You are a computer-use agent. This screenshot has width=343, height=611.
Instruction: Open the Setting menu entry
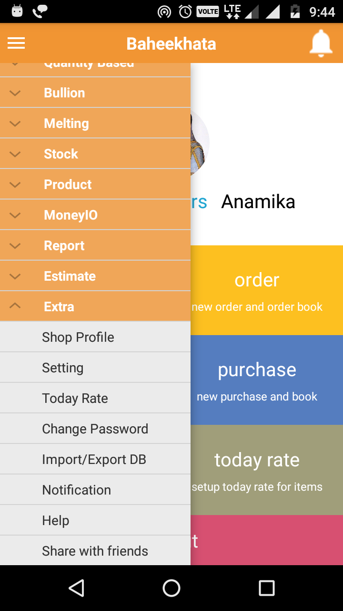tap(63, 368)
